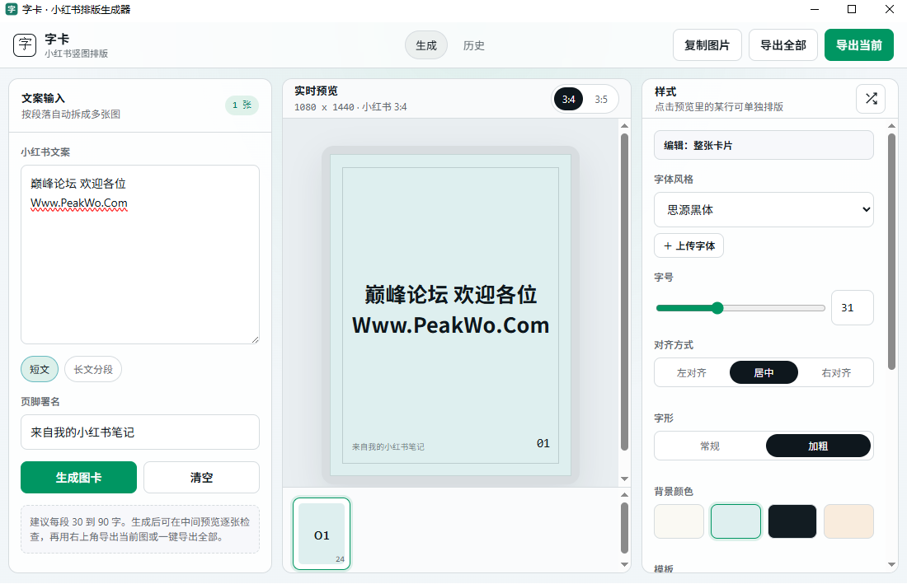Click the 上传字体 button

[x=689, y=245]
